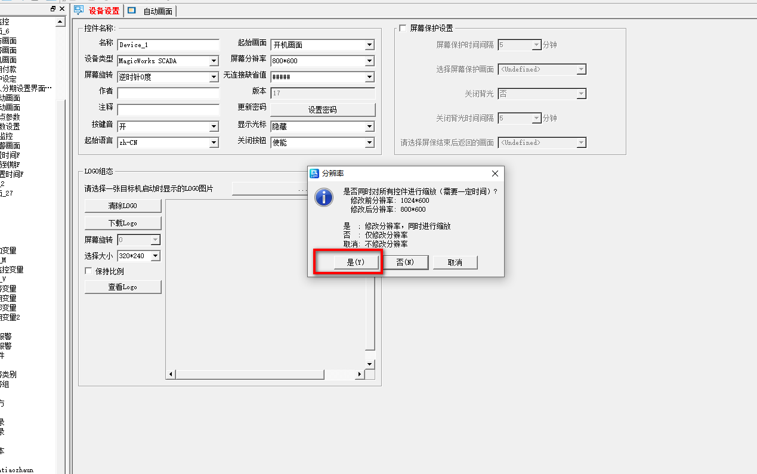The height and width of the screenshot is (474, 757).
Task: Select tree item ending '点参数'
Action: pos(10,117)
